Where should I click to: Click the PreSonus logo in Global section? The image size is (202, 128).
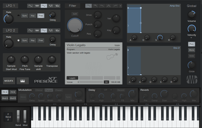pos(192,80)
